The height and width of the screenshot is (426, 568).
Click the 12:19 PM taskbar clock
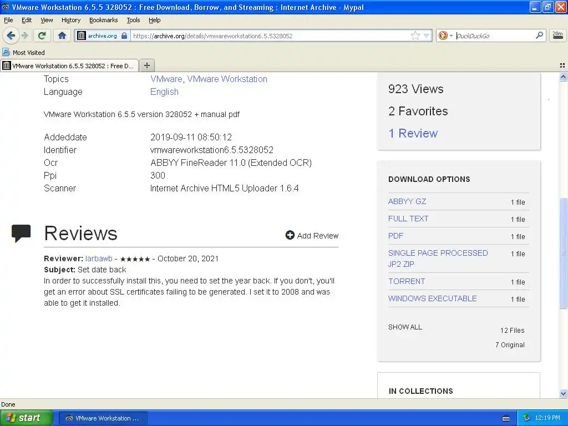547,418
